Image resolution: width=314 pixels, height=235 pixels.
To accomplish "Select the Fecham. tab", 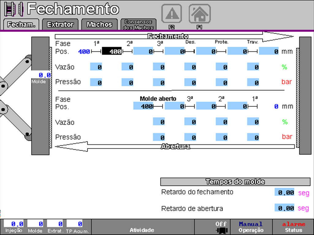I will click(x=21, y=24).
